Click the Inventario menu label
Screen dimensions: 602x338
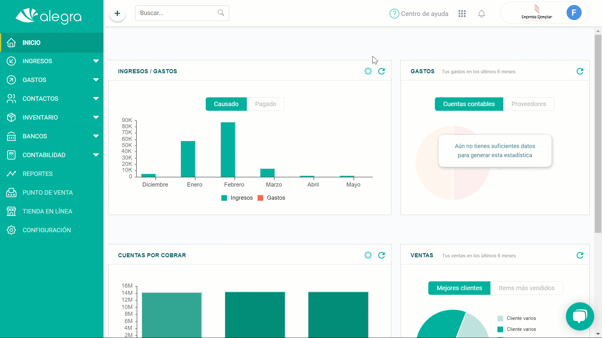tap(40, 117)
